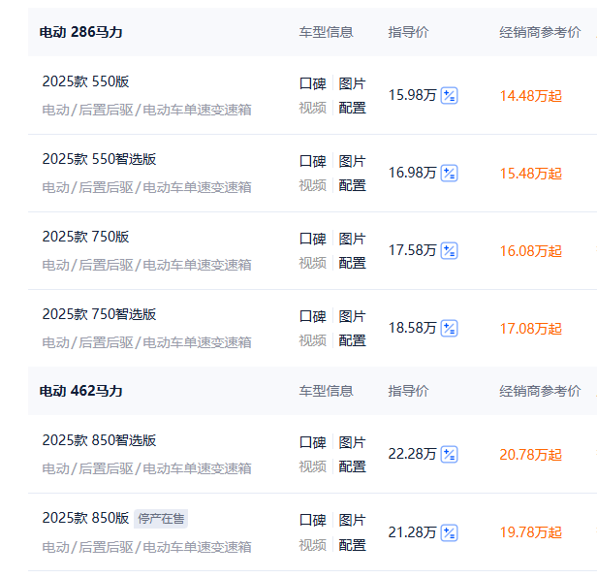Open 图片 for 2025款 850版
The image size is (597, 578).
pyautogui.click(x=352, y=520)
